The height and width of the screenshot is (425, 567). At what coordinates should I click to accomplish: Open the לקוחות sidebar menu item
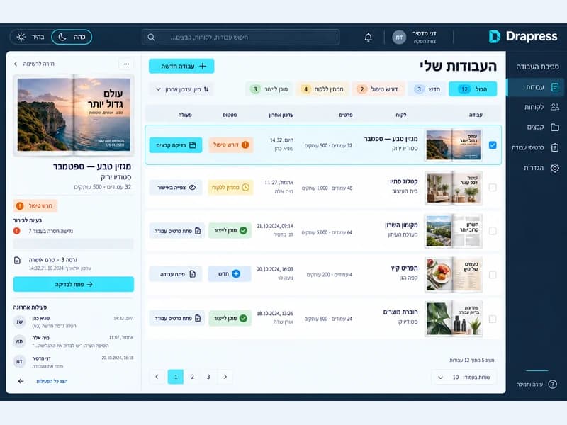536,107
